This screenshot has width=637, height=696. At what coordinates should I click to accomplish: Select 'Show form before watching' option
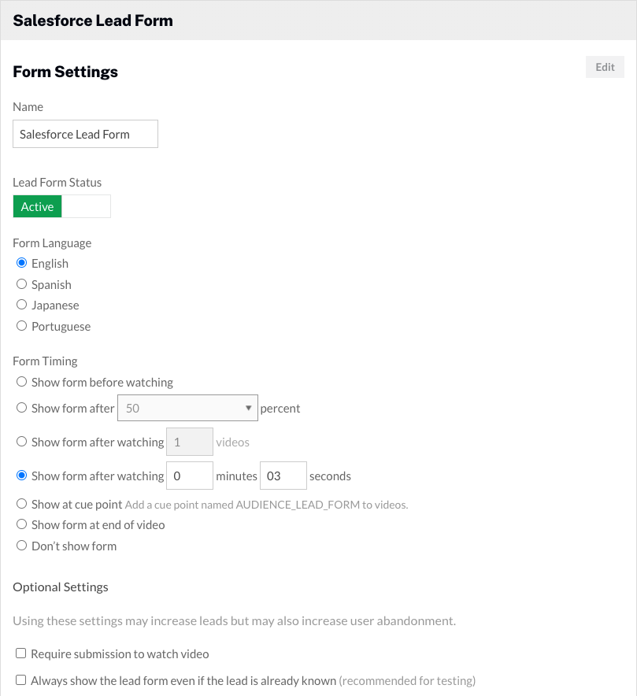(21, 382)
